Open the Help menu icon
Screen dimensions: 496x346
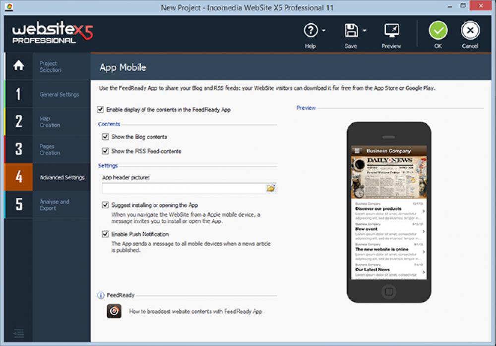coord(310,31)
